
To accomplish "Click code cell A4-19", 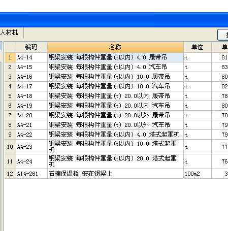I will click(x=31, y=106).
